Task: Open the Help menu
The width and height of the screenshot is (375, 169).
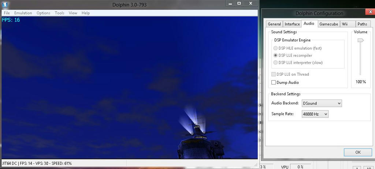Action: (x=86, y=13)
